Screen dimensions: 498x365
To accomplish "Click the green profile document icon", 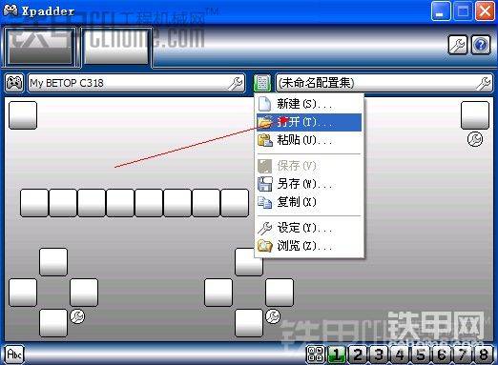I will [262, 83].
